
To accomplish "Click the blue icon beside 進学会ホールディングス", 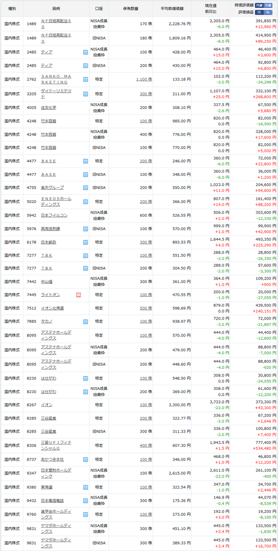I will [x=85, y=514].
